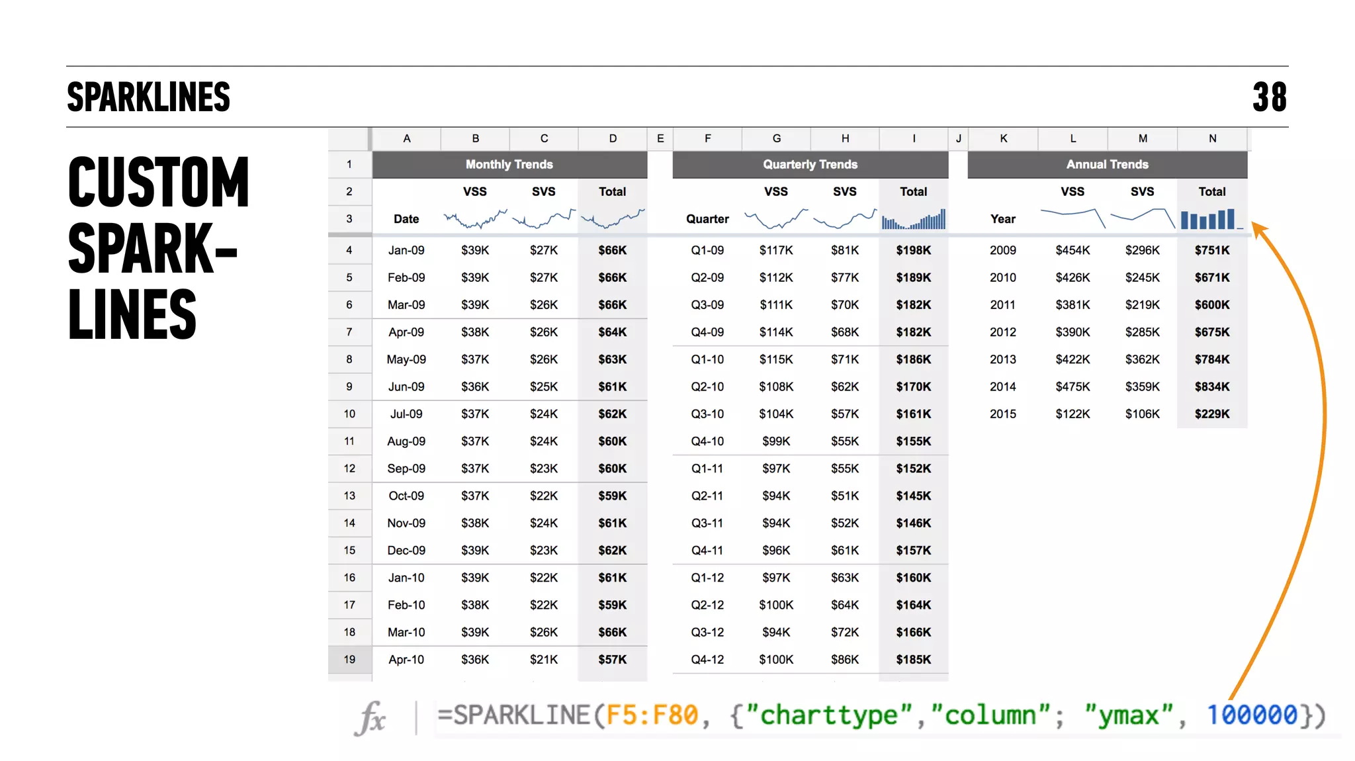Select year cell 2015
The width and height of the screenshot is (1355, 761).
click(x=1003, y=414)
